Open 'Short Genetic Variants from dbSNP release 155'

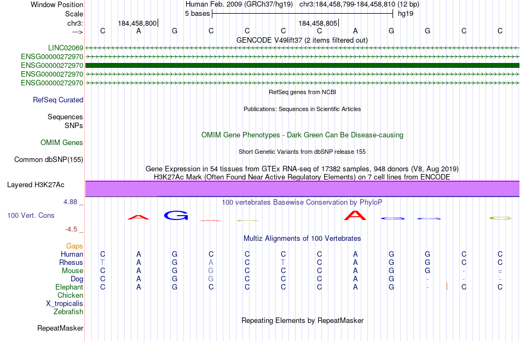click(x=302, y=152)
